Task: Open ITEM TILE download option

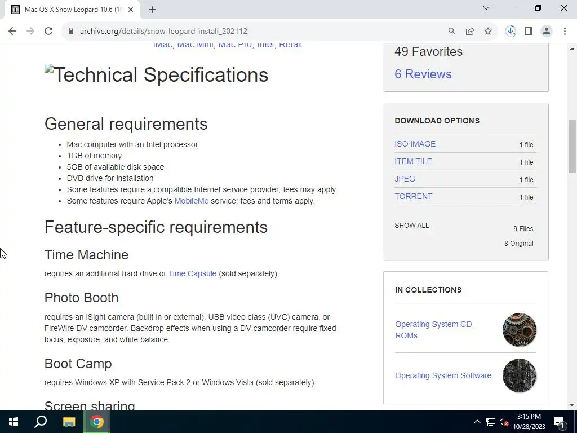Action: [x=413, y=161]
